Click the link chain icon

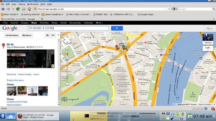pos(53,35)
